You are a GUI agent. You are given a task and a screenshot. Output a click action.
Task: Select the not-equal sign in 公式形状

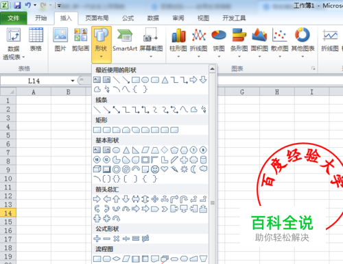pos(145,239)
